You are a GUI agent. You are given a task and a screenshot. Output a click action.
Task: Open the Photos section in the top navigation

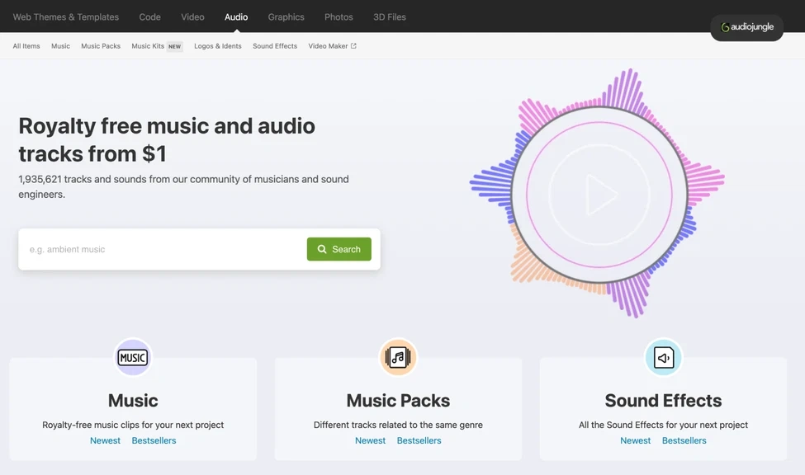pos(339,17)
